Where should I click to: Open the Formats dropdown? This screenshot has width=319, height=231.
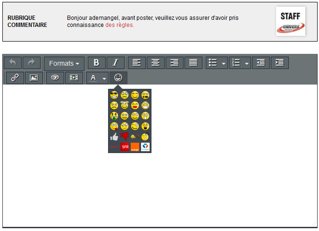(64, 63)
